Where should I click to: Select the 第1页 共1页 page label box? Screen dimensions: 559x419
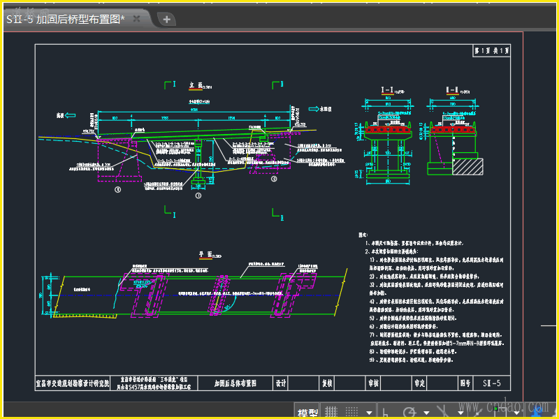491,50
